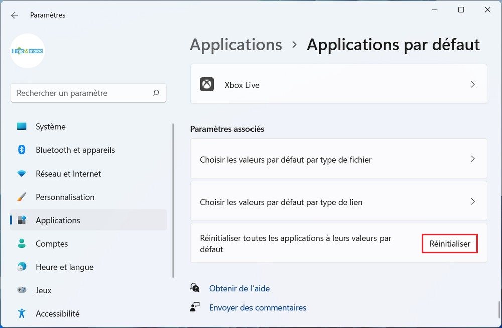The image size is (502, 328).
Task: Open default values by link type chevron
Action: (473, 202)
